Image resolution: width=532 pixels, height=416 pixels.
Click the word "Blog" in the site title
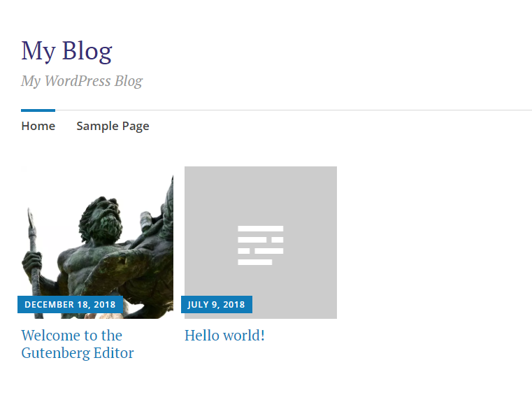pos(87,51)
